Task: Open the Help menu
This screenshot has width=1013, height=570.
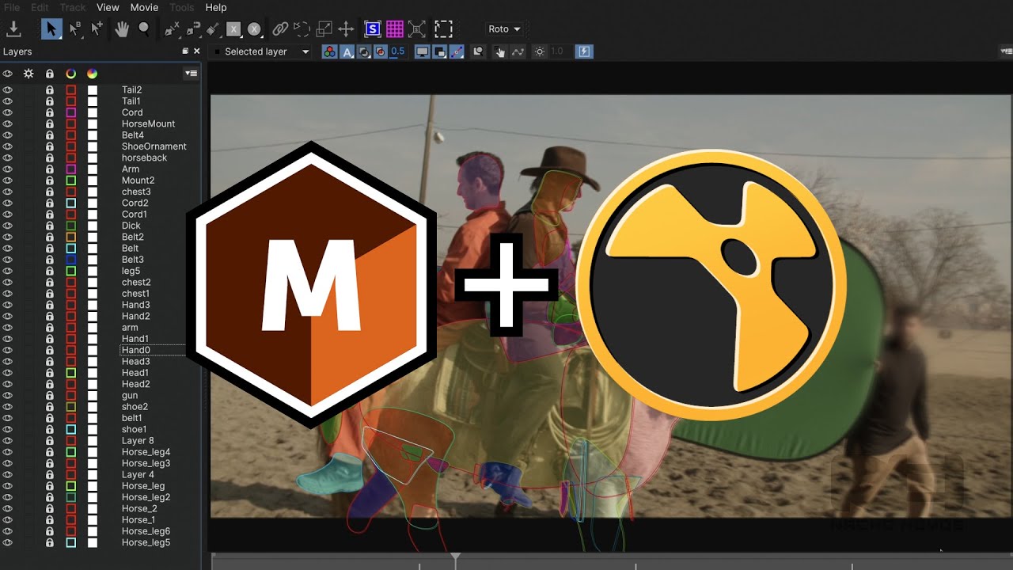Action: point(216,7)
